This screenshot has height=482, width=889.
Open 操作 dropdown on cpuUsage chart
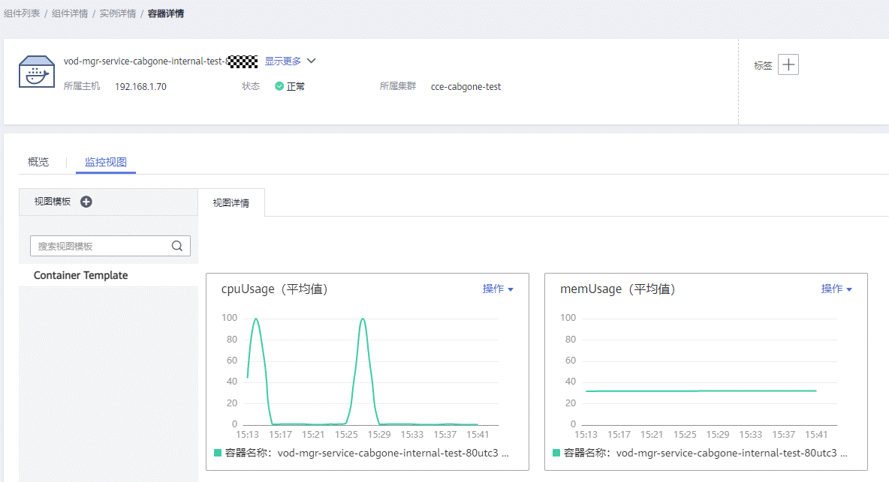[498, 289]
